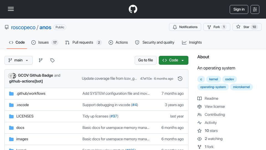266x150 pixels.
Task: Open the .github/workflows folder
Action: pos(31,93)
